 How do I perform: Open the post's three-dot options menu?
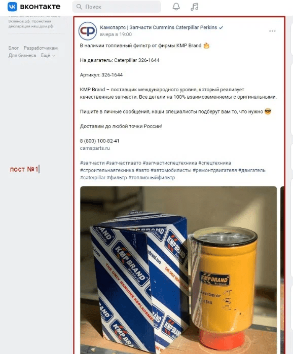(272, 31)
